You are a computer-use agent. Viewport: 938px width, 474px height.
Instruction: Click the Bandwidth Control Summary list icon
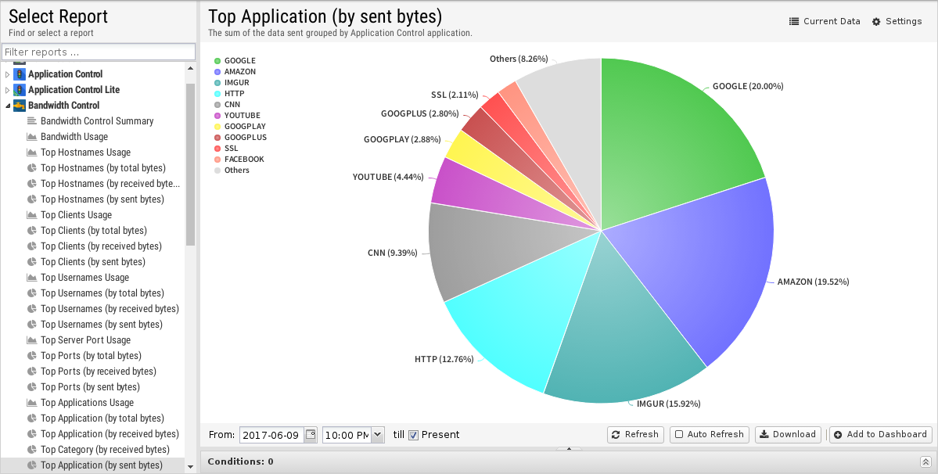(x=32, y=120)
